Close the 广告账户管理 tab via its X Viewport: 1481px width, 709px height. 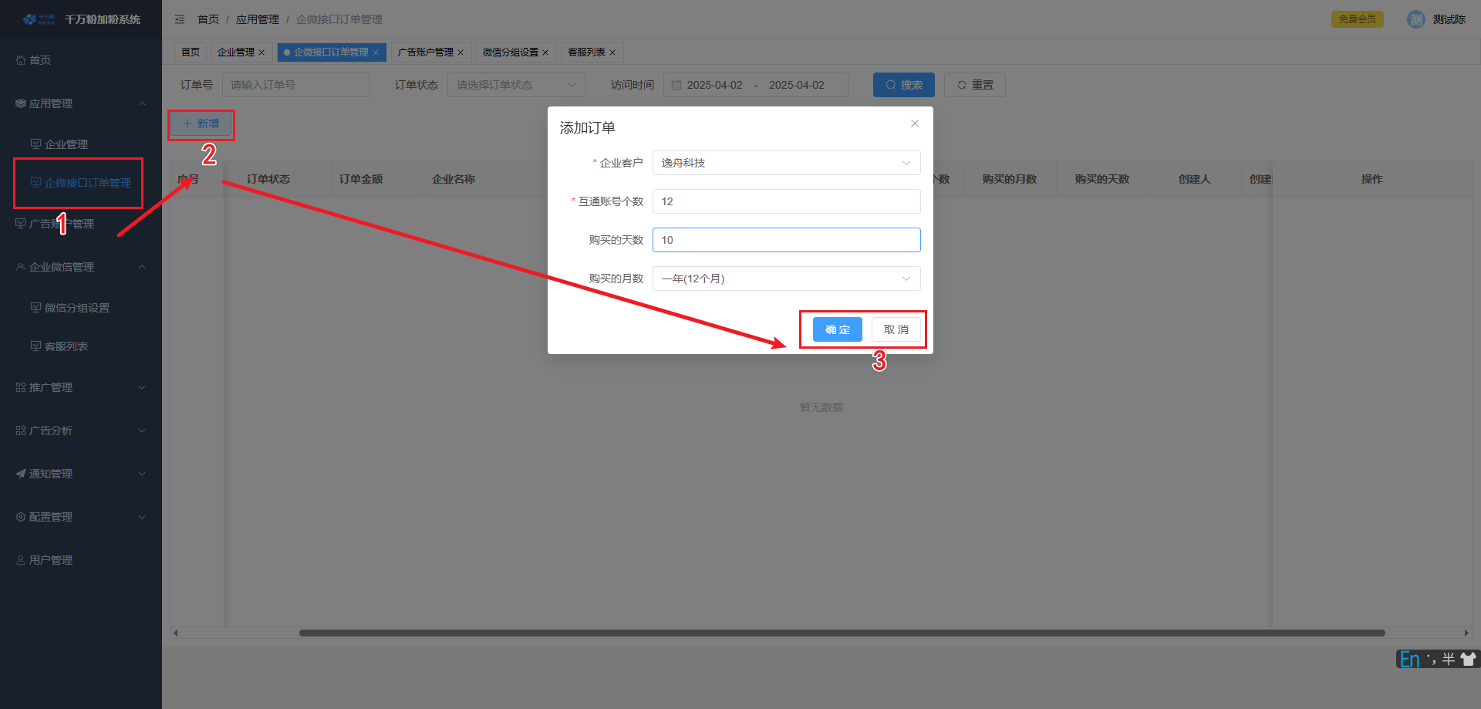[460, 52]
